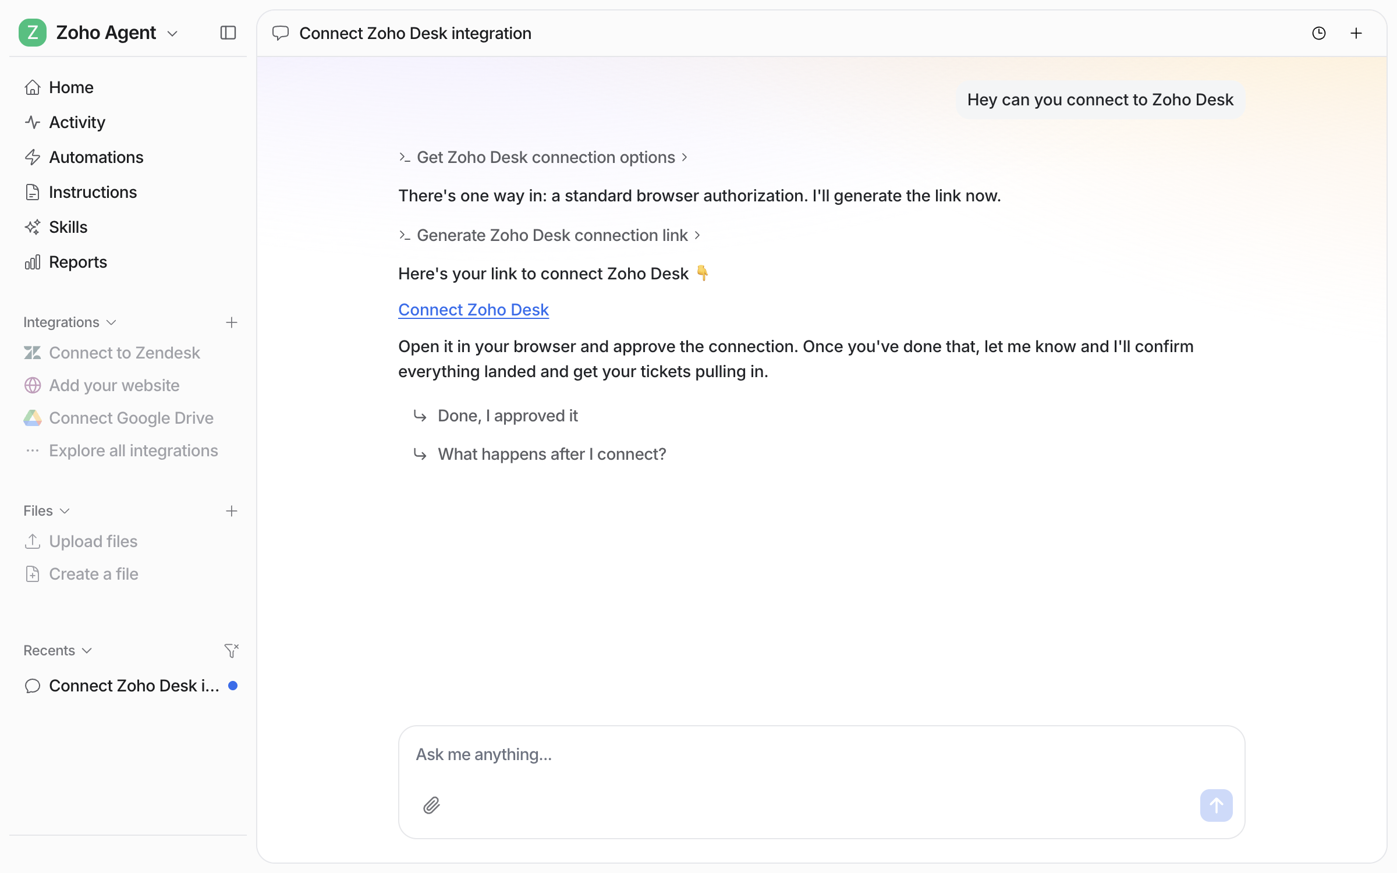1397x873 pixels.
Task: Click Explore all integrations
Action: point(133,450)
